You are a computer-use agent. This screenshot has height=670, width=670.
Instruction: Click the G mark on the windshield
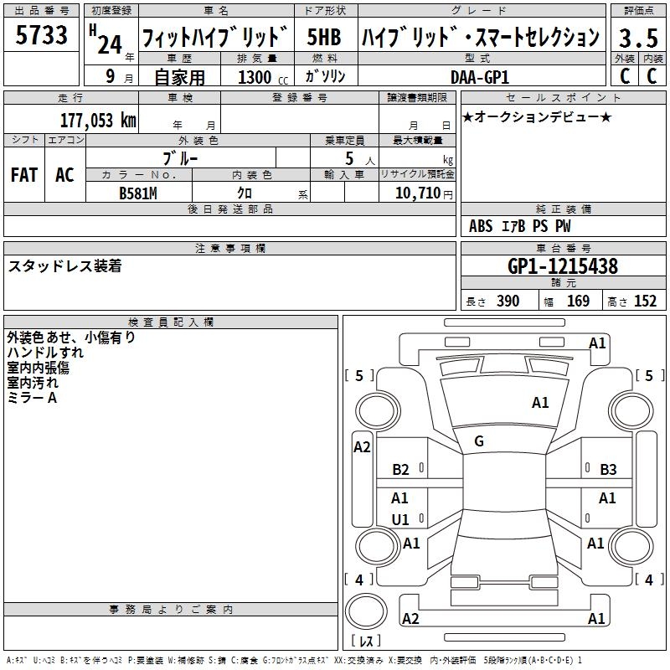pos(479,441)
